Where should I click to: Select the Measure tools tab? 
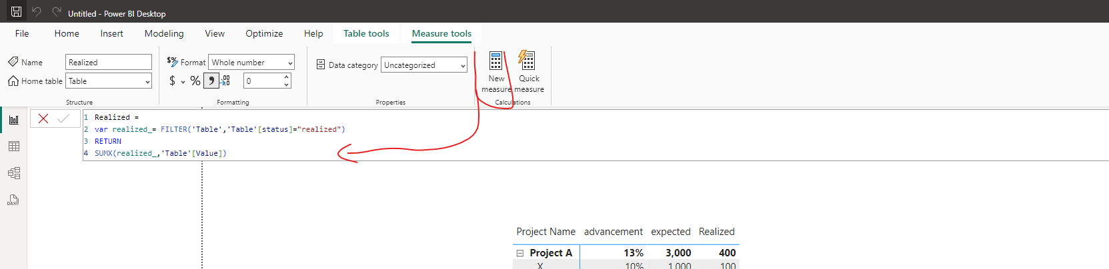441,33
